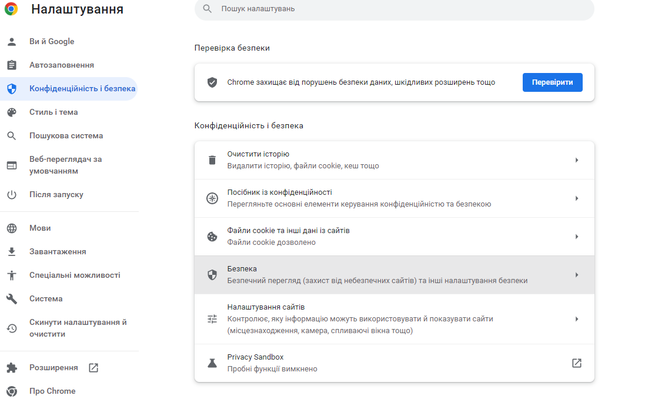Click the external link icon on Privacy Sandbox
Viewport: 655px width, 412px height.
[x=577, y=363]
